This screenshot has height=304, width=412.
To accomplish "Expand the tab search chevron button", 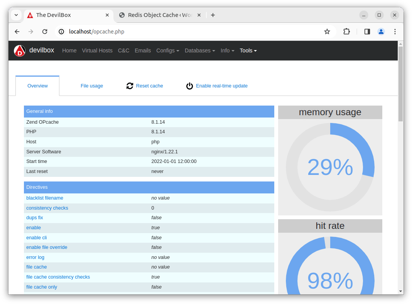I will point(16,15).
